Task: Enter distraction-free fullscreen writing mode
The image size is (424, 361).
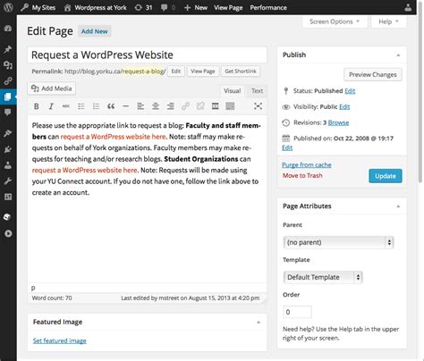Action: click(258, 106)
